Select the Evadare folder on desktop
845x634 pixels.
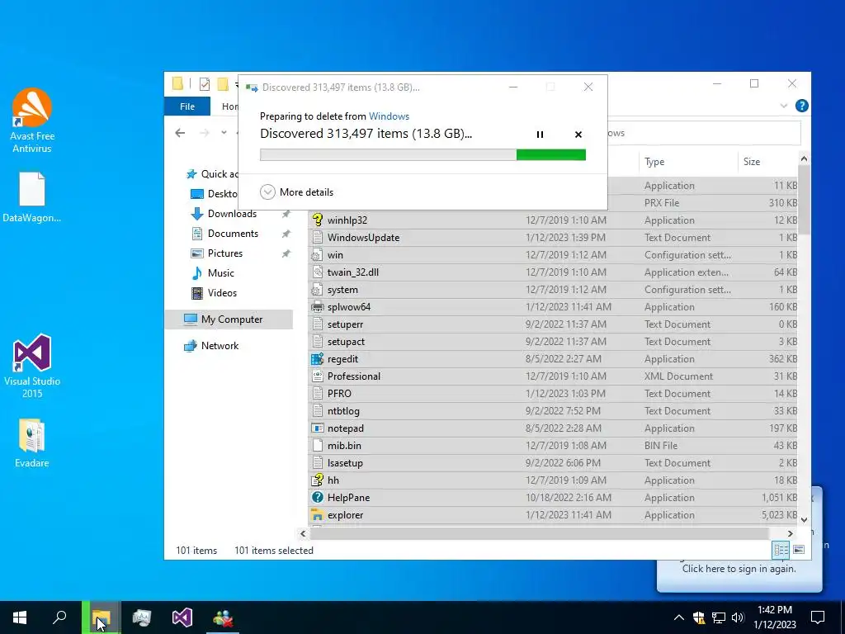click(32, 442)
